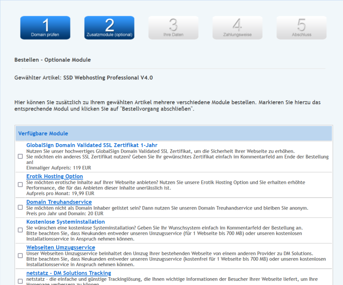Tick the Erotik Hosting Option checkbox
Screen dimensions: 343x285
20,185
